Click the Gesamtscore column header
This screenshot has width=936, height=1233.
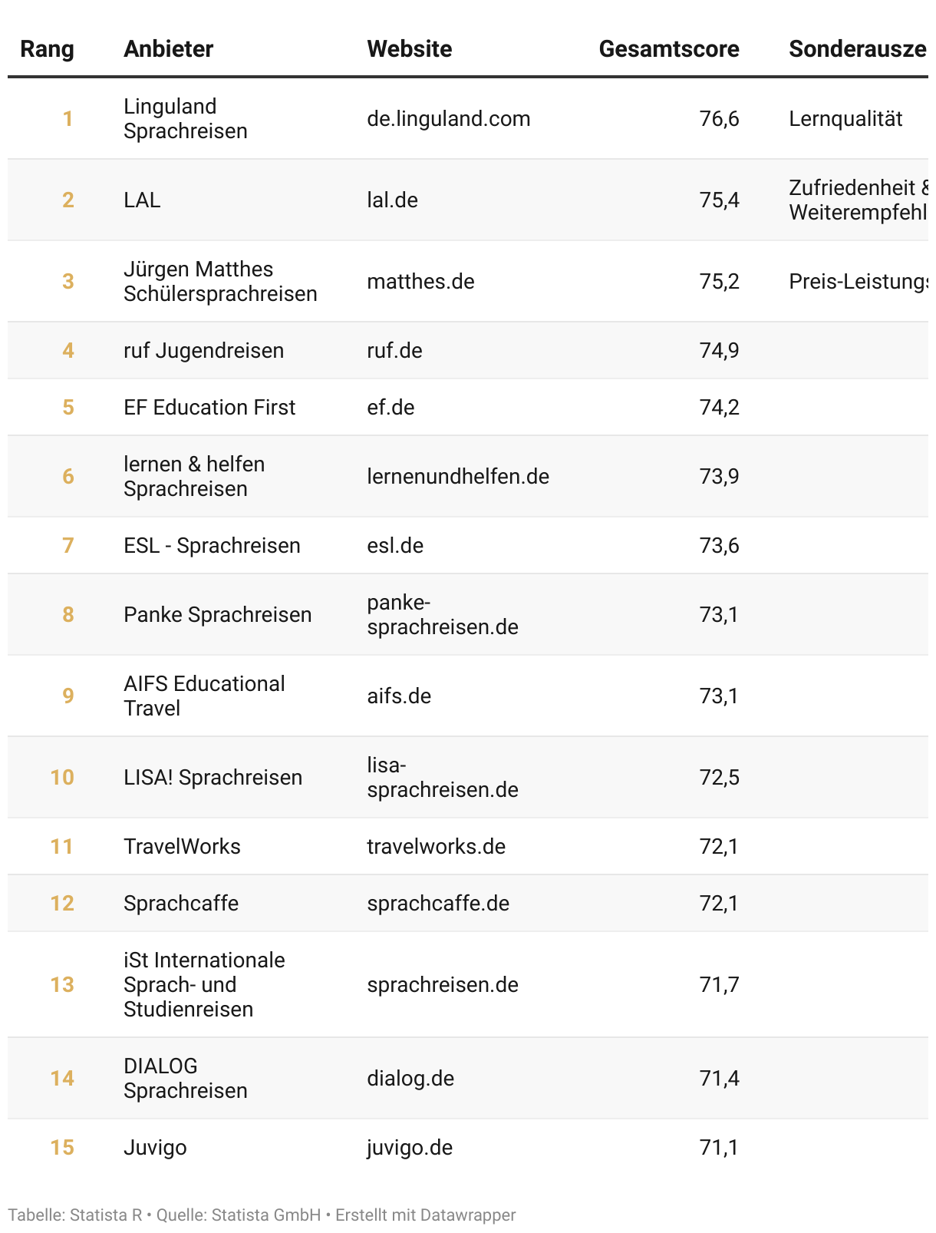pyautogui.click(x=668, y=49)
